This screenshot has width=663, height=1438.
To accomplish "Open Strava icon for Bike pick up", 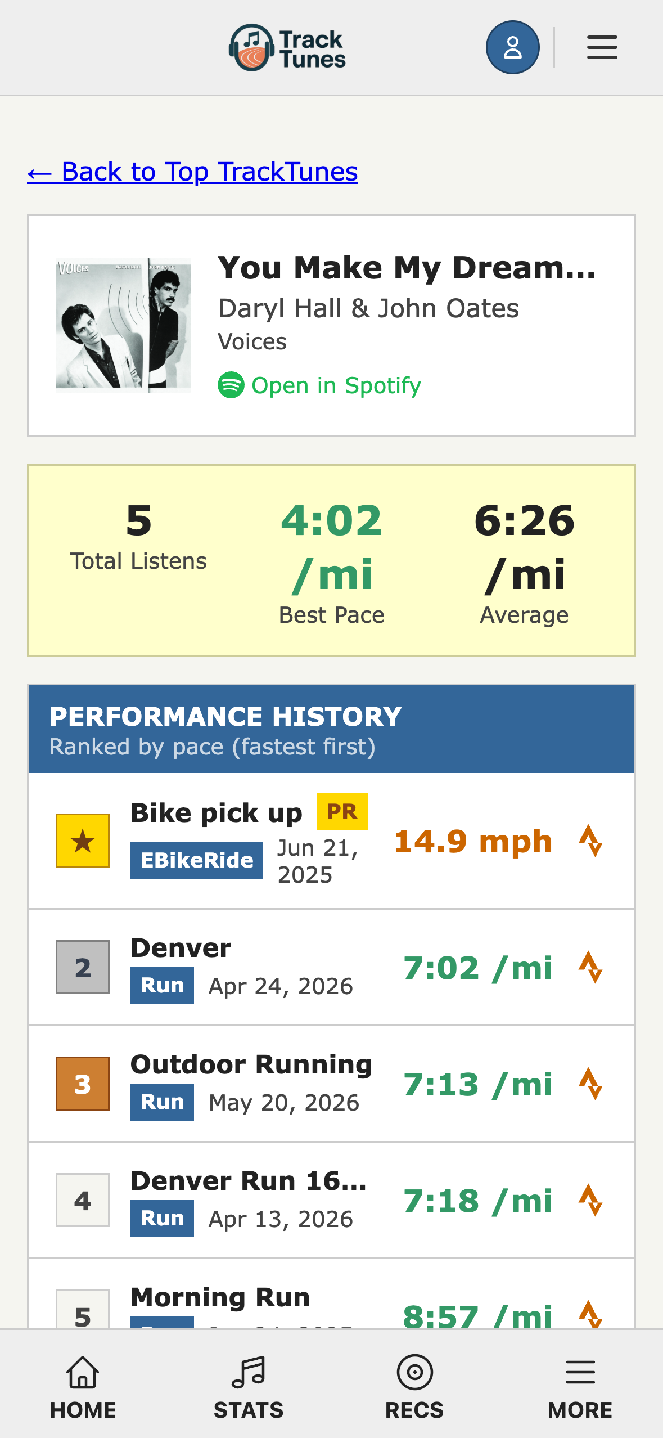I will (590, 841).
